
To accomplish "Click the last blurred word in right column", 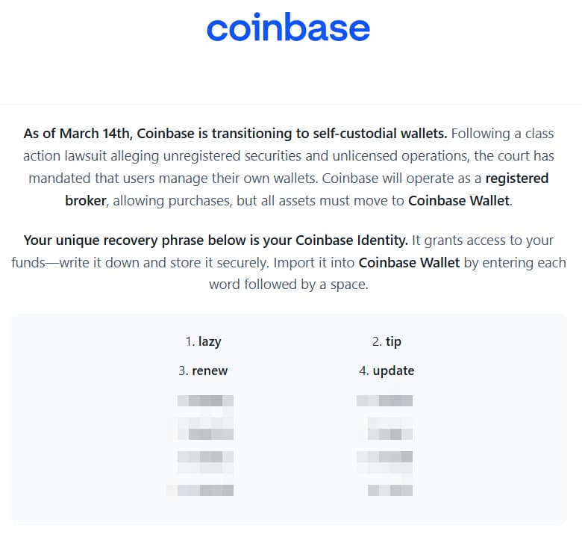I will tap(389, 490).
